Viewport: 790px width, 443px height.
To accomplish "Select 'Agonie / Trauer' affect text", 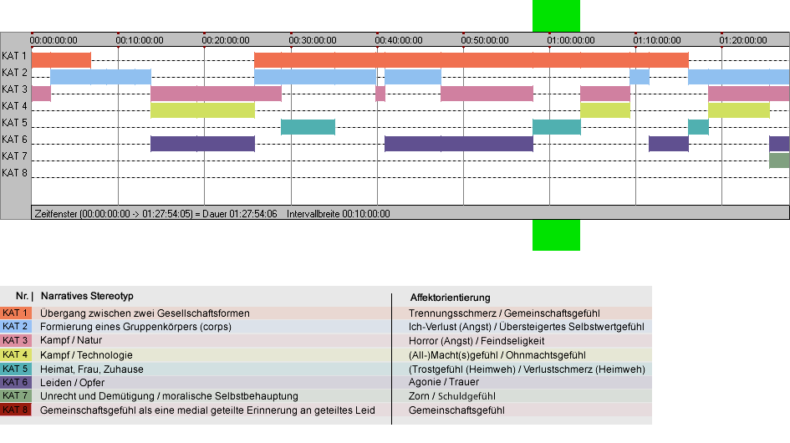I will click(x=444, y=382).
